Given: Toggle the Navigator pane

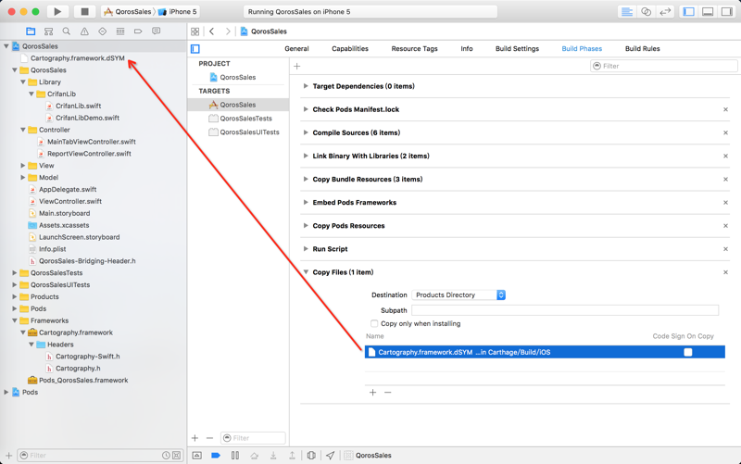Looking at the screenshot, I should (x=688, y=12).
